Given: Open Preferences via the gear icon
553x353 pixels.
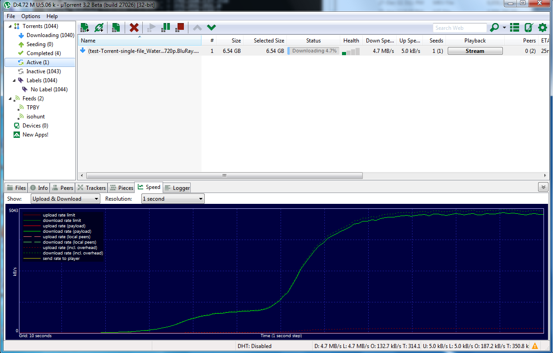Looking at the screenshot, I should pos(543,28).
